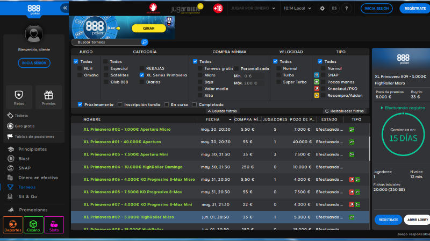Open Tickets in the sidebar

18,116
